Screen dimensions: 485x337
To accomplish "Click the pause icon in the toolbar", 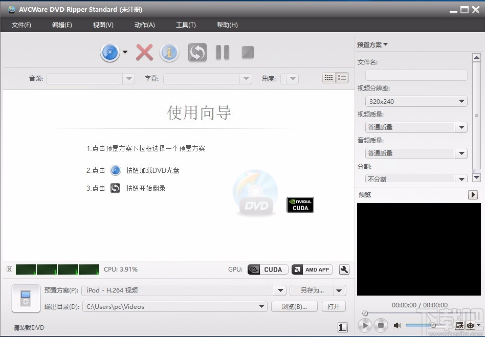I will 222,52.
